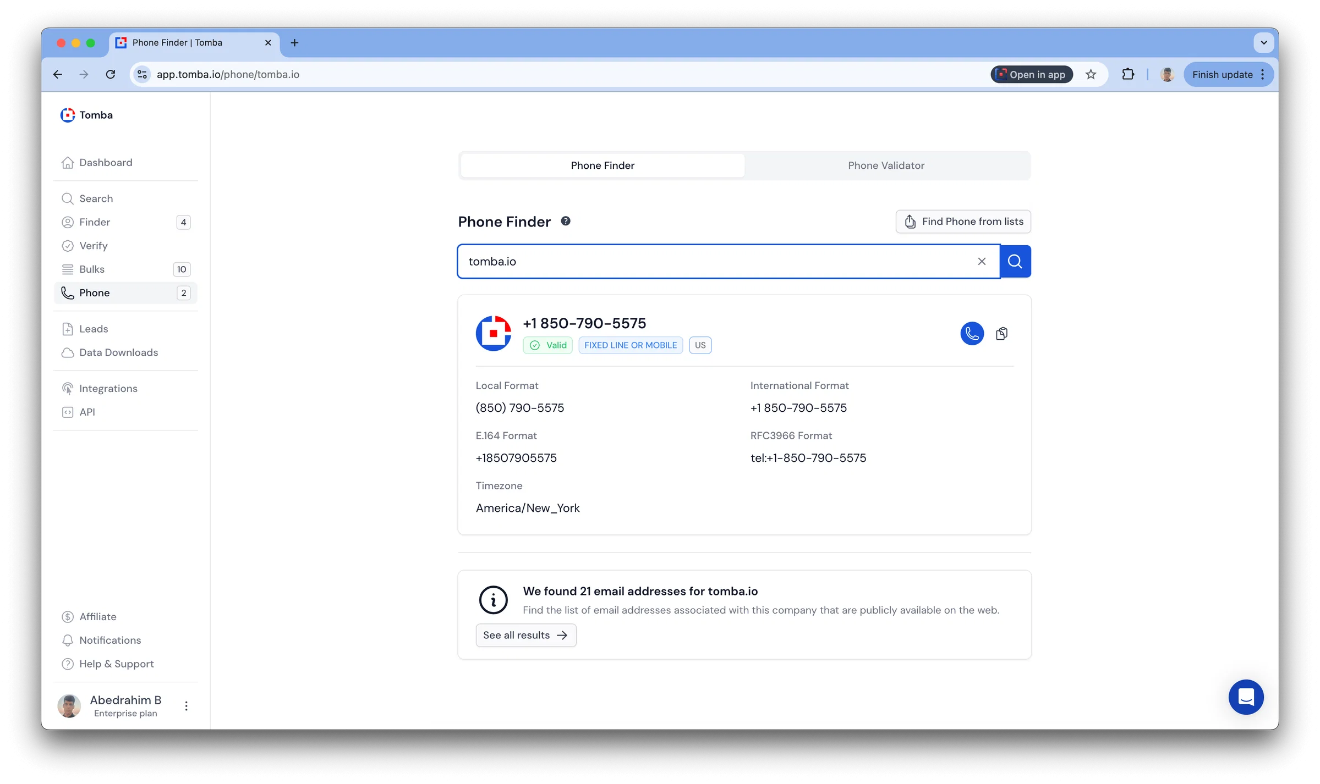1320x784 pixels.
Task: Close the Phone Finder | Tomba tab
Action: pyautogui.click(x=268, y=42)
